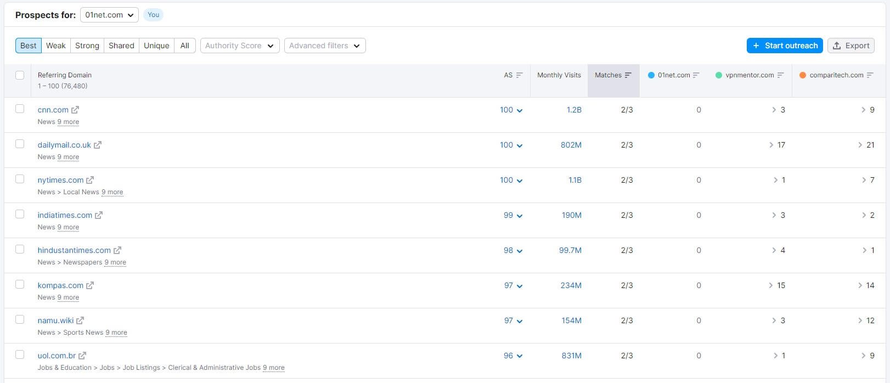Open the 01net.com prospects dropdown
This screenshot has height=383, width=890.
pyautogui.click(x=109, y=15)
